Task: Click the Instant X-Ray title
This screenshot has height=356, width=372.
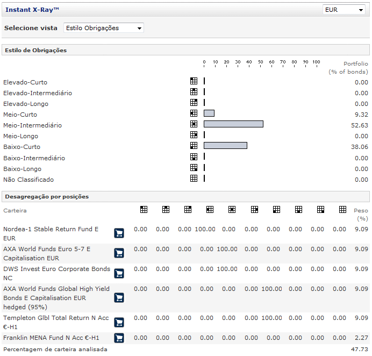Action: pos(32,10)
